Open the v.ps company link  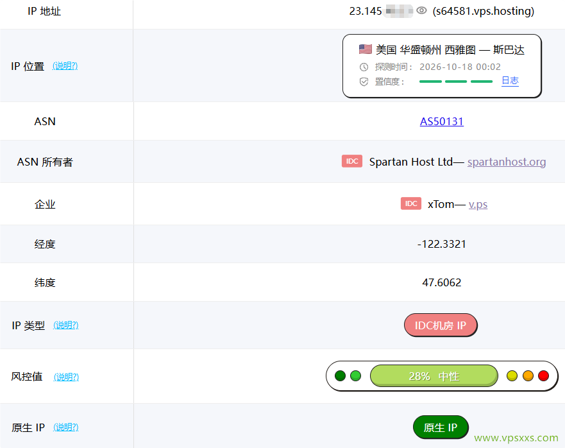(x=478, y=205)
